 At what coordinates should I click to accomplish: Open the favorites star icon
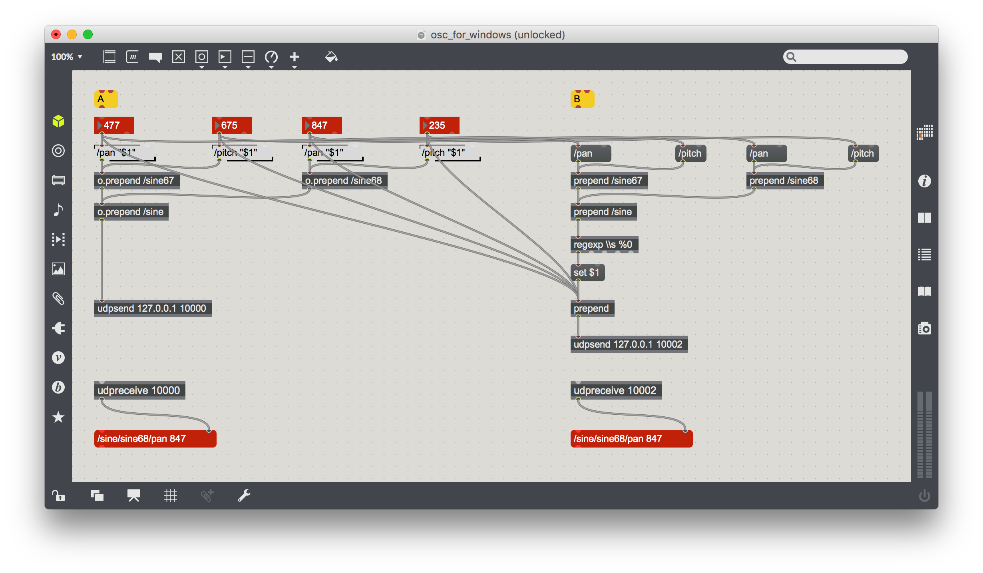58,417
